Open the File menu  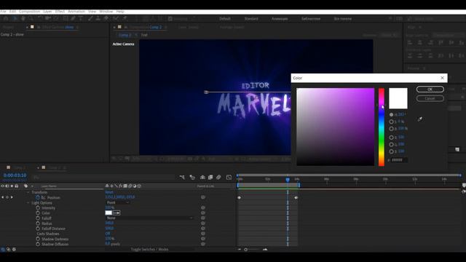click(3, 12)
